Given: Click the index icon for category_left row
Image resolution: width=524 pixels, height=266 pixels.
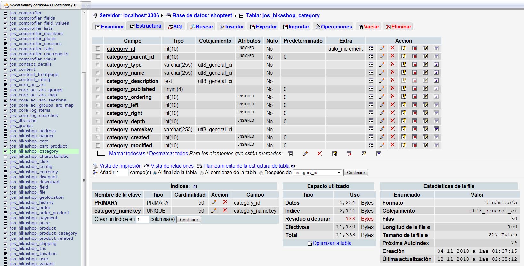Looking at the screenshot, I should pyautogui.click(x=425, y=105).
